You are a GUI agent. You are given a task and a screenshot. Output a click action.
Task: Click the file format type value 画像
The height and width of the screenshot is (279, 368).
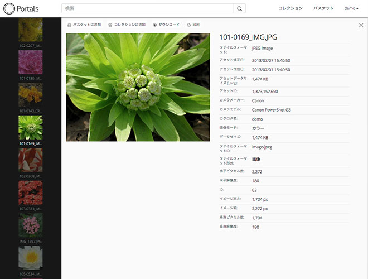click(x=256, y=159)
